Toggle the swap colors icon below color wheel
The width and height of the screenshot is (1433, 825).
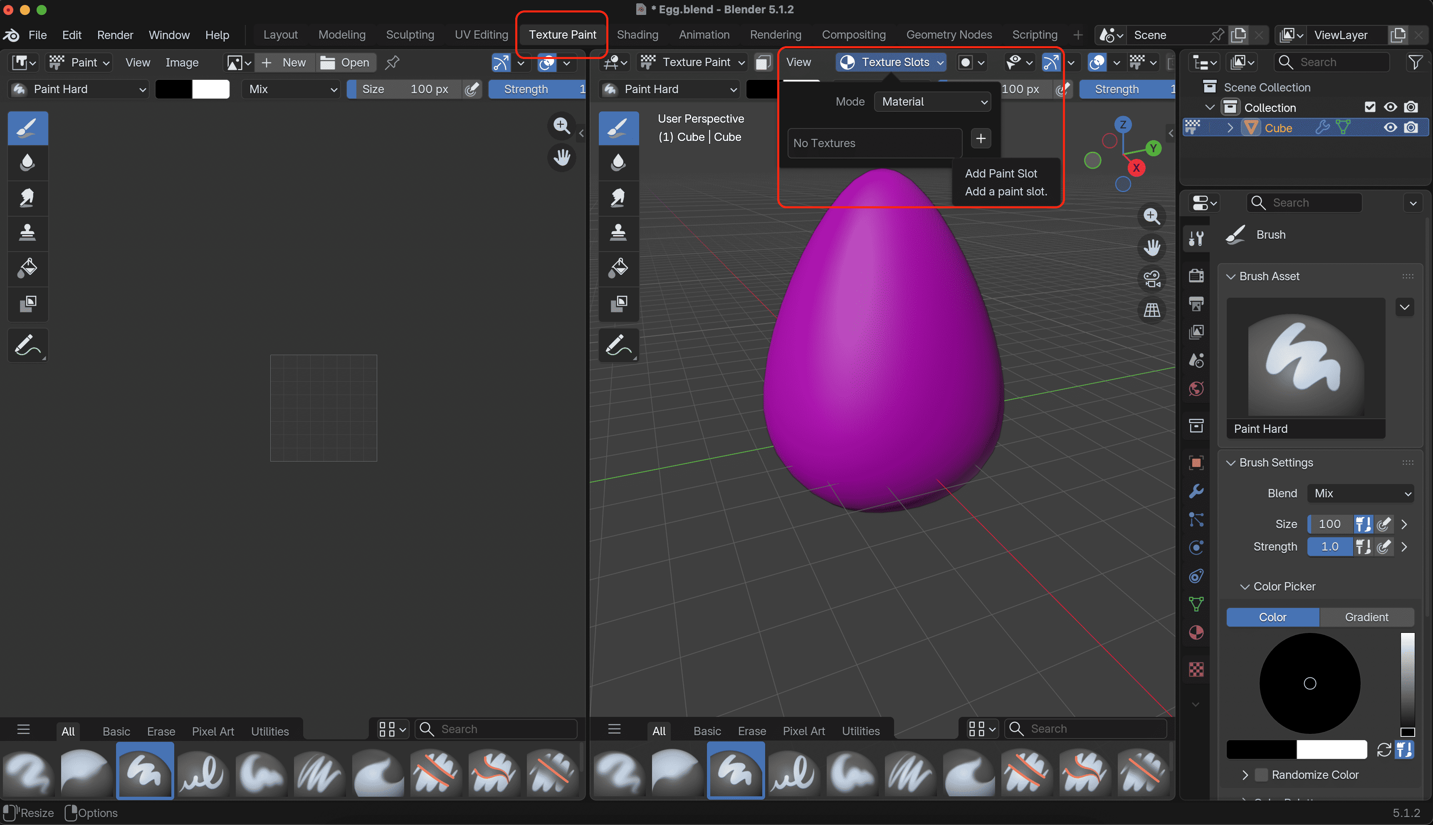coord(1384,750)
